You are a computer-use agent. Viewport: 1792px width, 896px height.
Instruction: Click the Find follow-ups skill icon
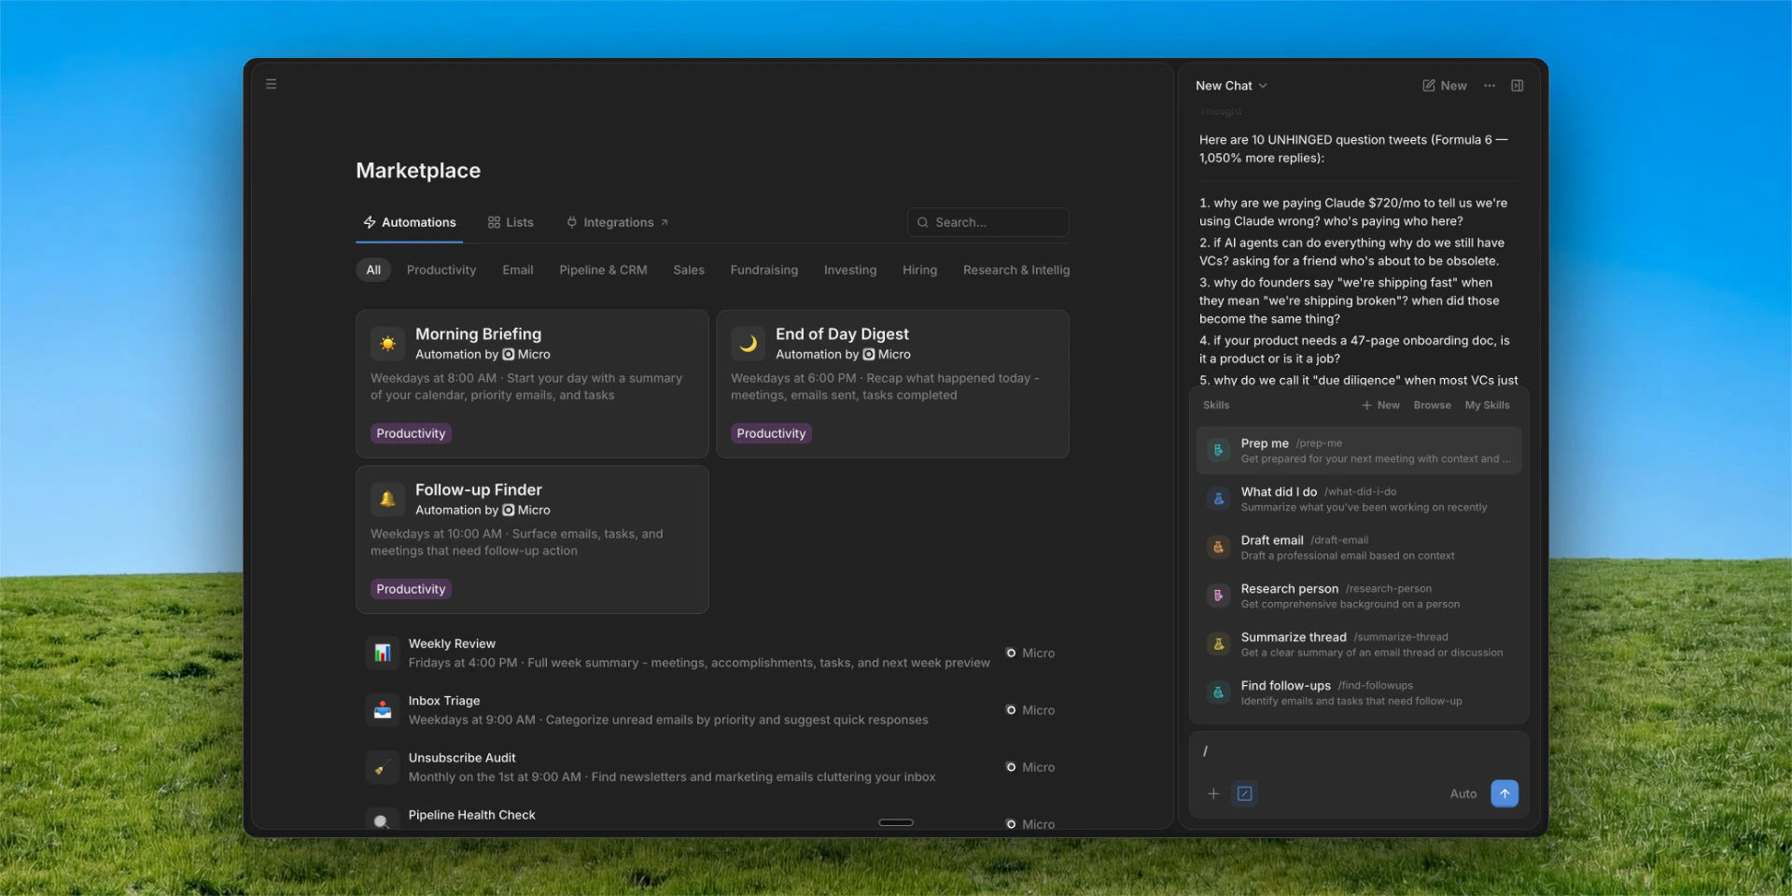[x=1218, y=693]
